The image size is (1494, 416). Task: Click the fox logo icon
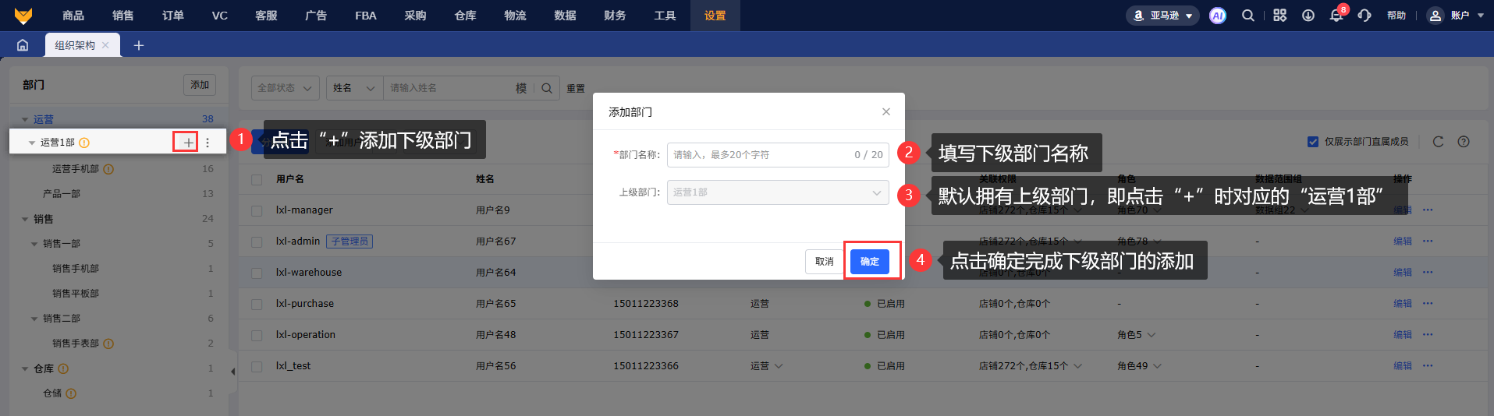click(23, 15)
